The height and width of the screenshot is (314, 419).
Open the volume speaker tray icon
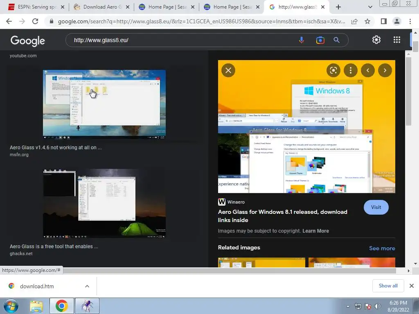pyautogui.click(x=377, y=306)
